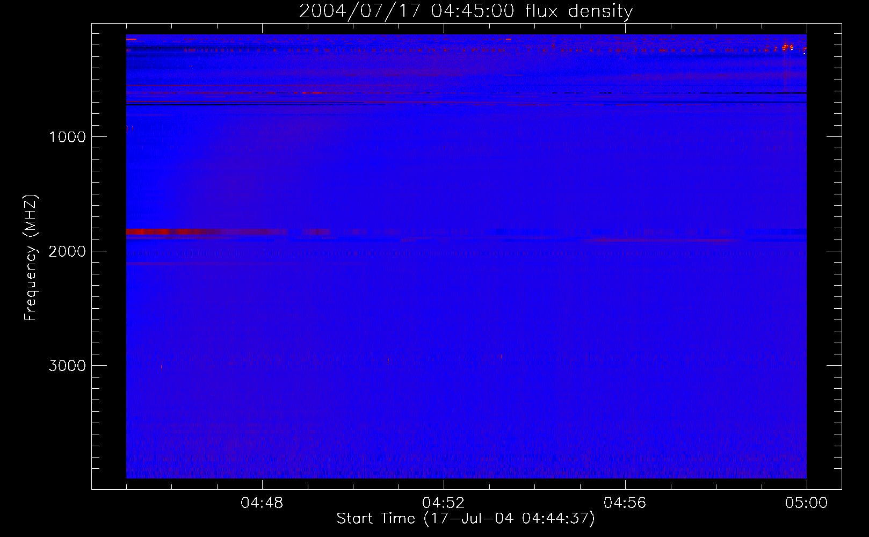Click the 04:48 time tick label
Screen dimensions: 869x537
click(x=262, y=503)
